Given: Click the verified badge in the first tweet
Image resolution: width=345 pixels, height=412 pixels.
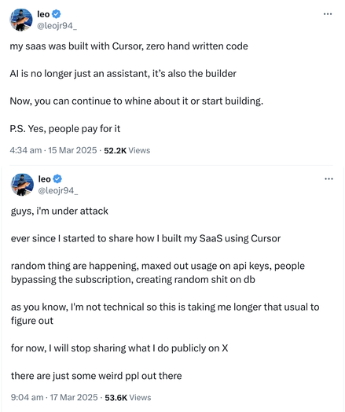Looking at the screenshot, I should point(56,14).
